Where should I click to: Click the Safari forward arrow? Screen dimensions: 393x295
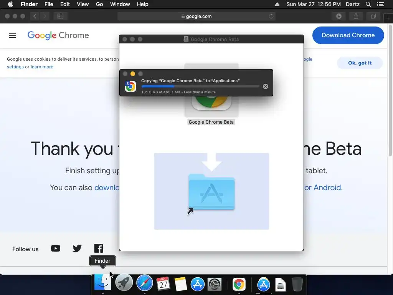coord(45,16)
